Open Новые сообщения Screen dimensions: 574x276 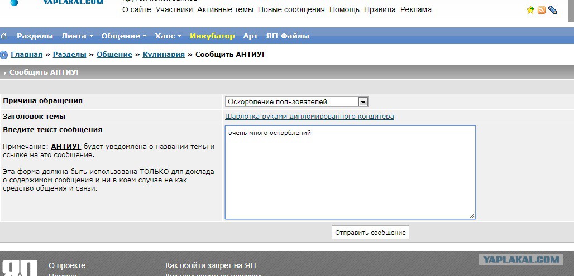(x=291, y=10)
